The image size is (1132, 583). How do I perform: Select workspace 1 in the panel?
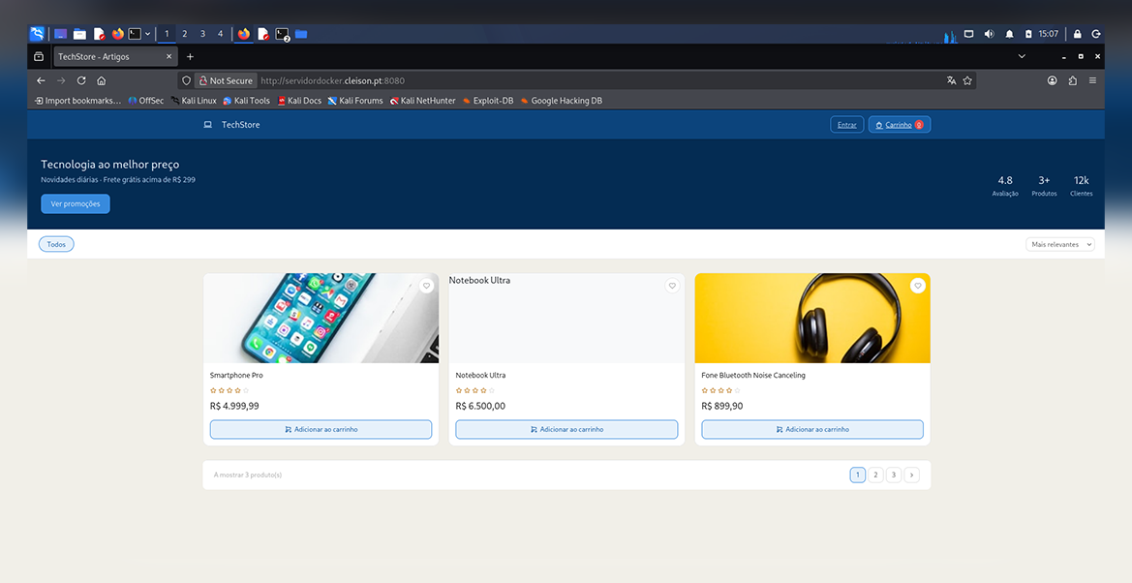tap(167, 34)
